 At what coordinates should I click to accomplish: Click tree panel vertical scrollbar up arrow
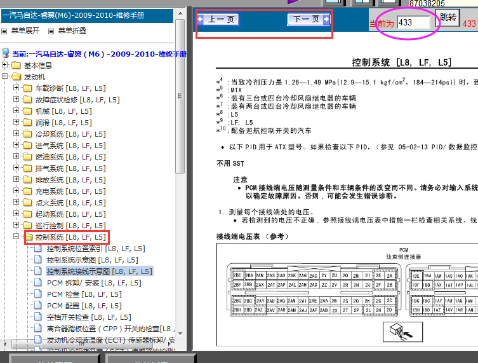180,13
